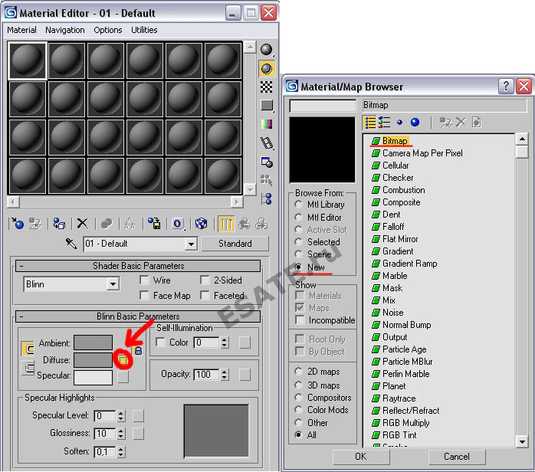Click the Reset Map/Mtl X icon

82,223
